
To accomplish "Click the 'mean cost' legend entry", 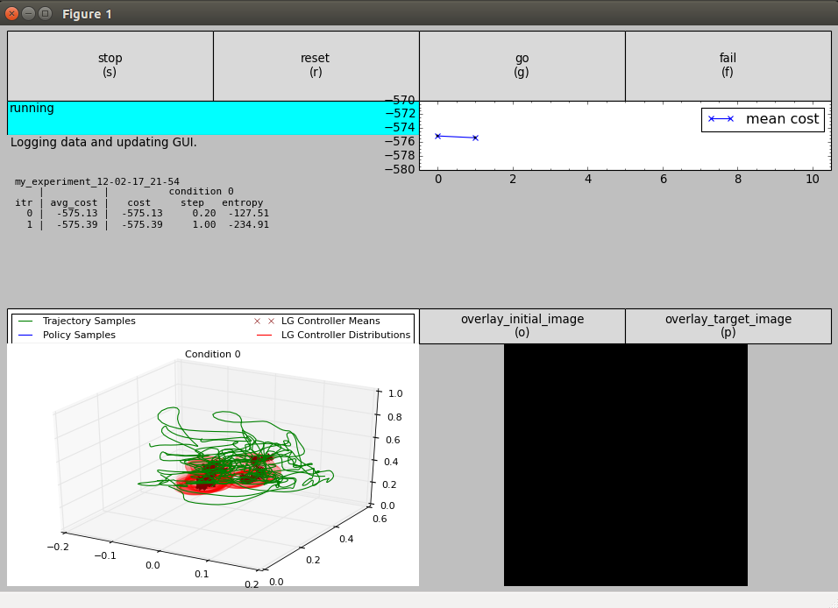I will click(763, 118).
